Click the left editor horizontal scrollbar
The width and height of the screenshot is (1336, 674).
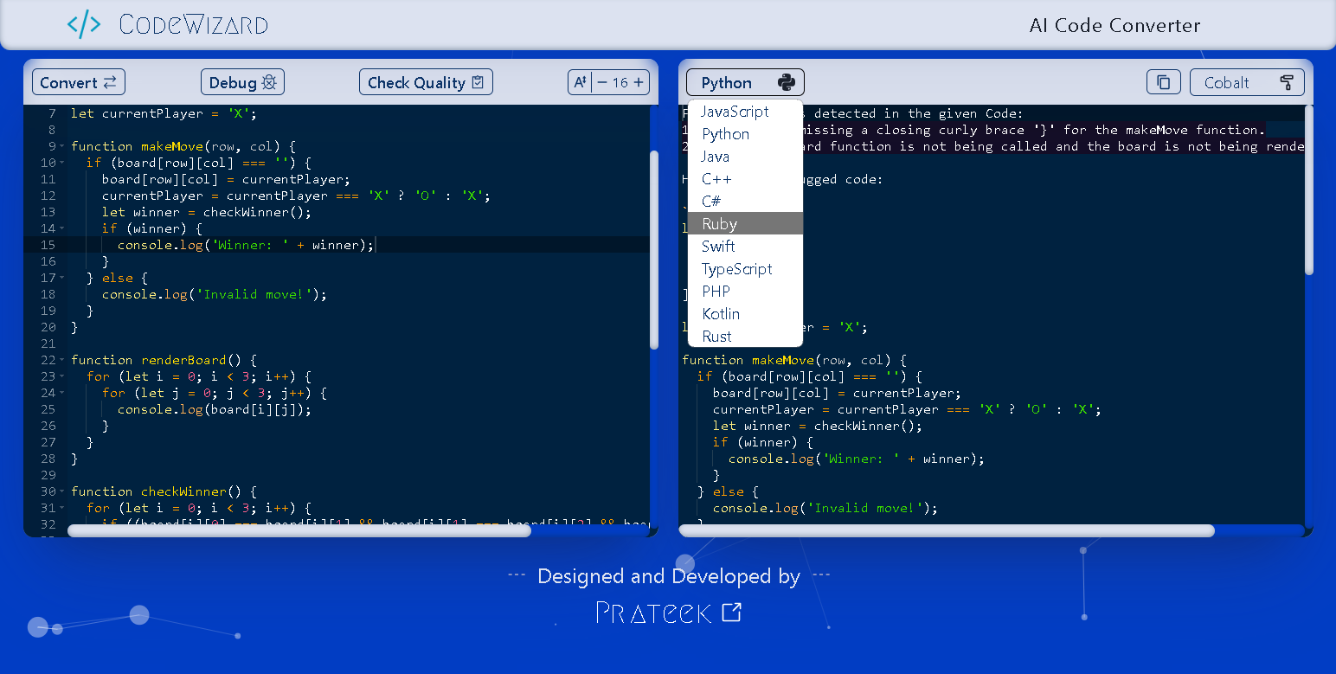[x=299, y=530]
